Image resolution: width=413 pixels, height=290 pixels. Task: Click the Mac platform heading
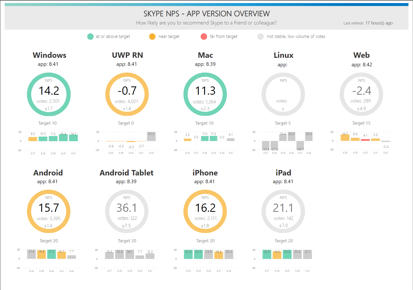(x=205, y=55)
